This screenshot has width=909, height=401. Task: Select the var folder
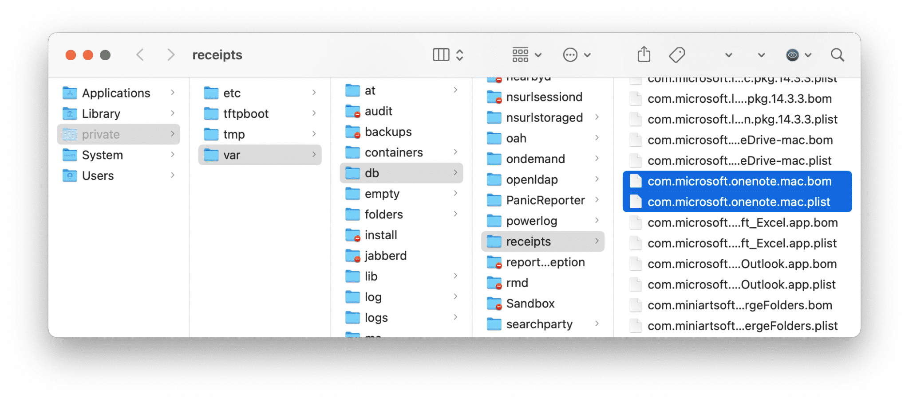pyautogui.click(x=260, y=155)
